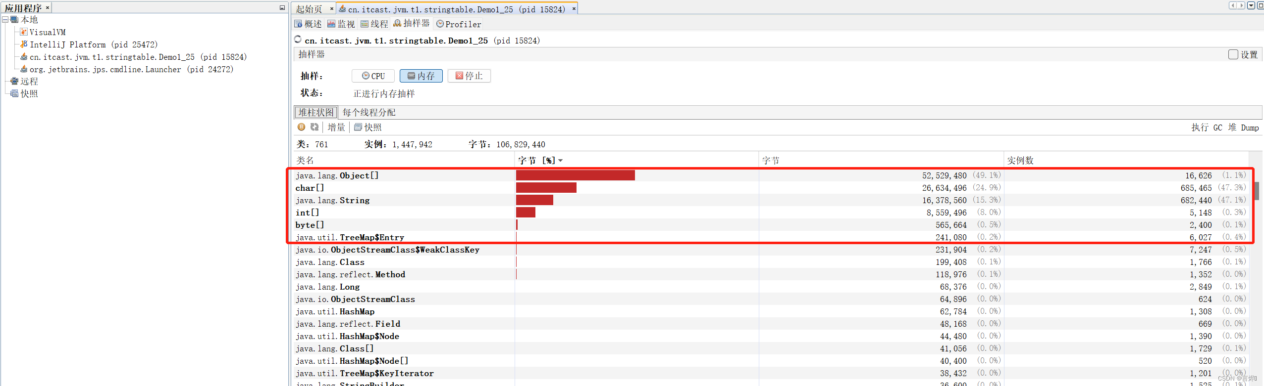
Task: Select java.util.HashMap row
Action: click(771, 311)
